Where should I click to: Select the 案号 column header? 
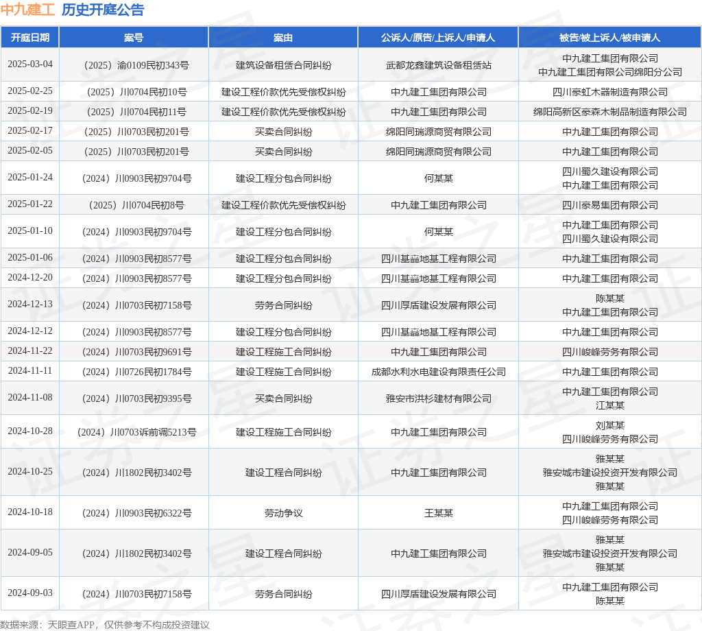pos(134,38)
